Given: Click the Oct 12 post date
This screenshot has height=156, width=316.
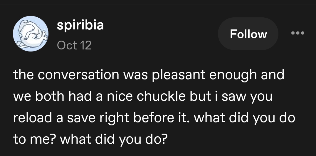Looking at the screenshot, I should pyautogui.click(x=74, y=45).
